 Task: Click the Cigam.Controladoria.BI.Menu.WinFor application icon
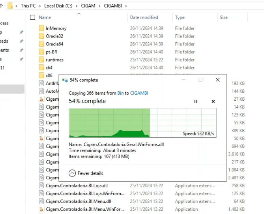(x=42, y=209)
